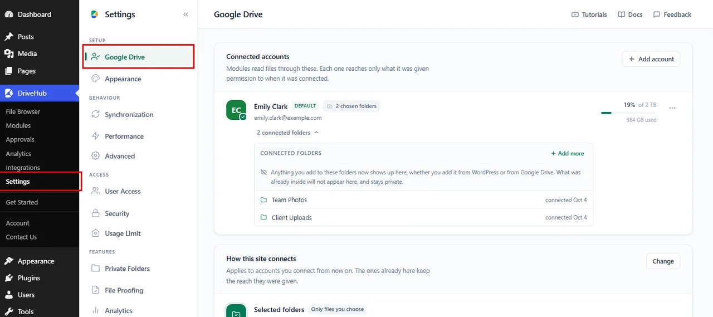Screen dimensions: 713x317
Task: Click Change next to How this site connects
Action: (x=663, y=261)
